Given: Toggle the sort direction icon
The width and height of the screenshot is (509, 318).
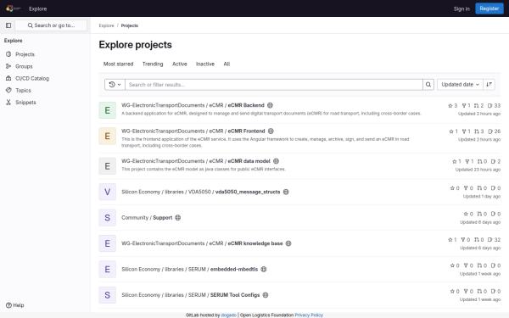Looking at the screenshot, I should point(489,84).
